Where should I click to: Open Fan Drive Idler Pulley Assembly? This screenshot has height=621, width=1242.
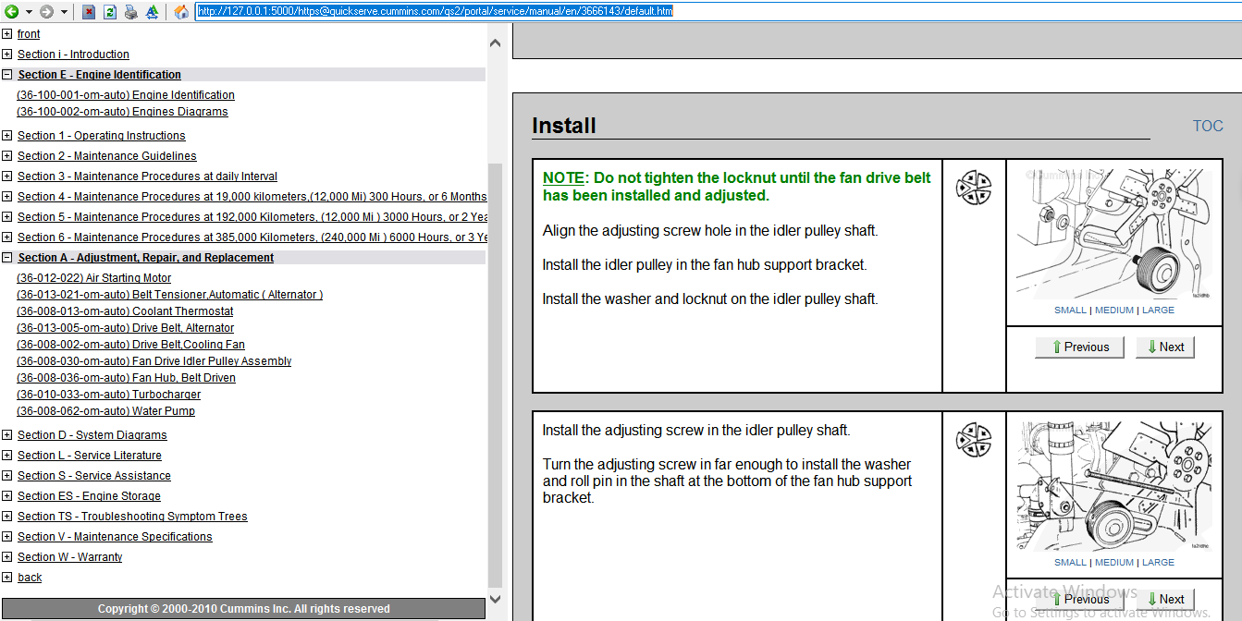[154, 361]
